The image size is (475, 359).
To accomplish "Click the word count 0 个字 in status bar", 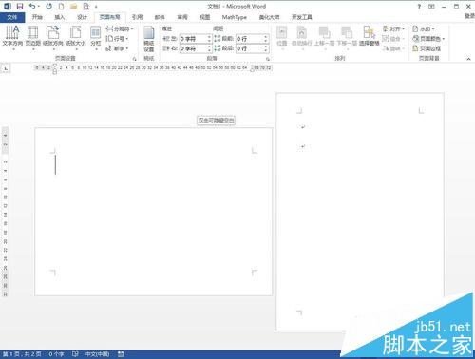I will point(56,354).
